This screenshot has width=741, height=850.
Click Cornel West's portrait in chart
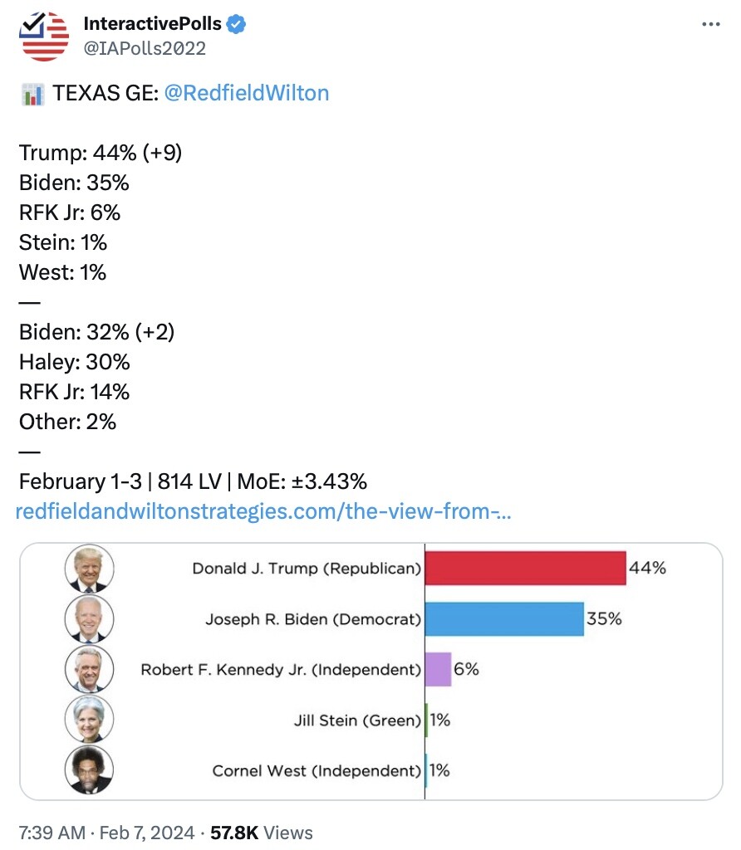tap(89, 769)
